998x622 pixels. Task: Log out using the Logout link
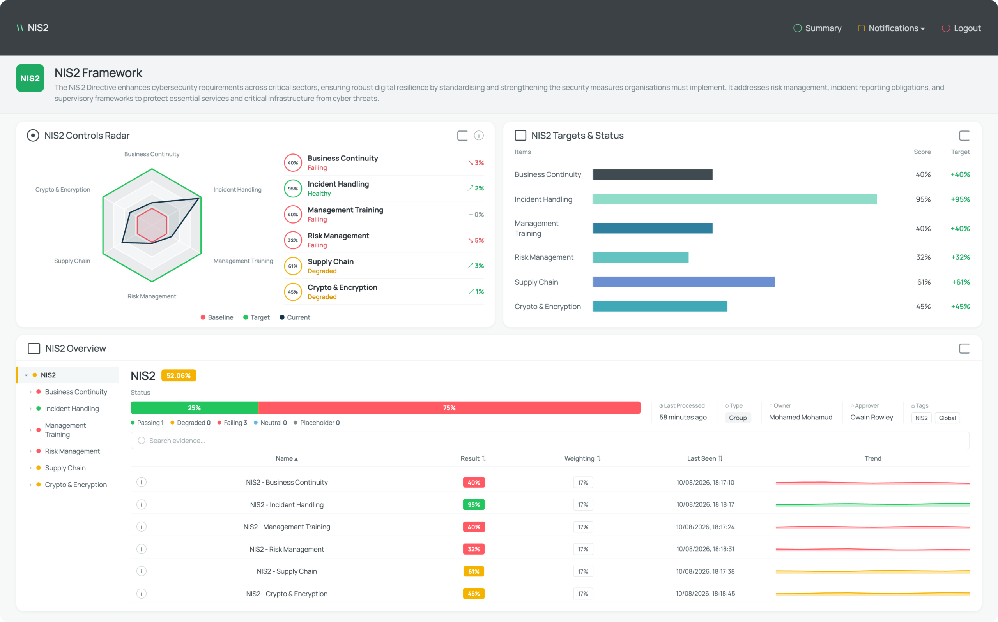(962, 28)
